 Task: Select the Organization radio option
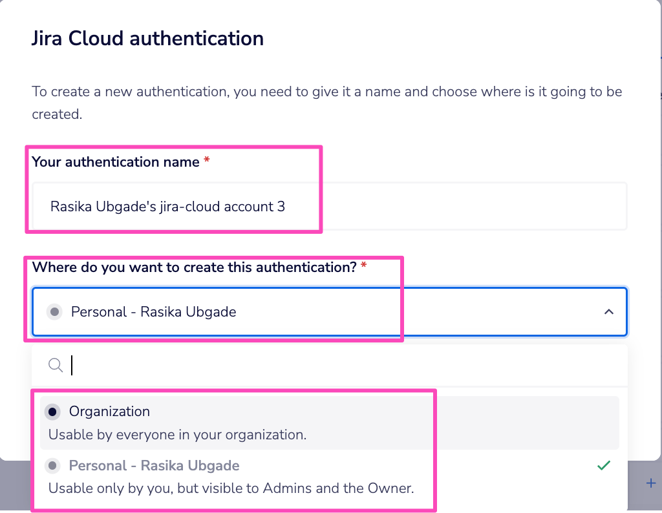110,411
